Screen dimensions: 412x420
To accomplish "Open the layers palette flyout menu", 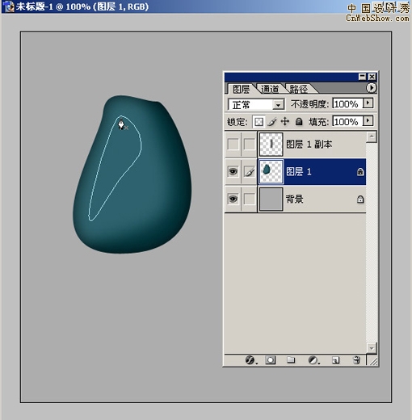I will coord(372,88).
